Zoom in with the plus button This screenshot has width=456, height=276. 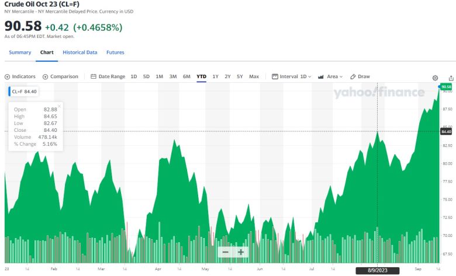tap(240, 252)
